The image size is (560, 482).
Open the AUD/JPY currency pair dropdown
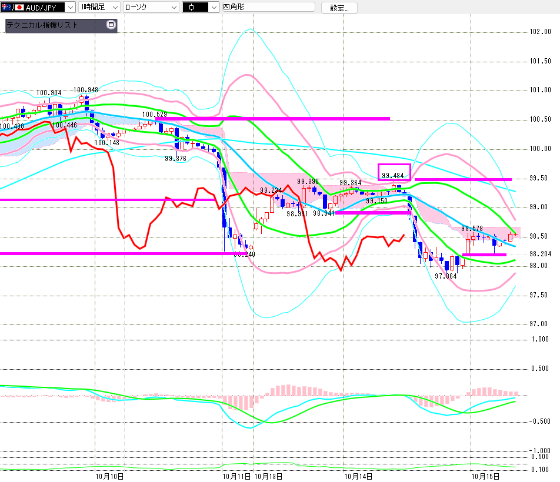[69, 8]
